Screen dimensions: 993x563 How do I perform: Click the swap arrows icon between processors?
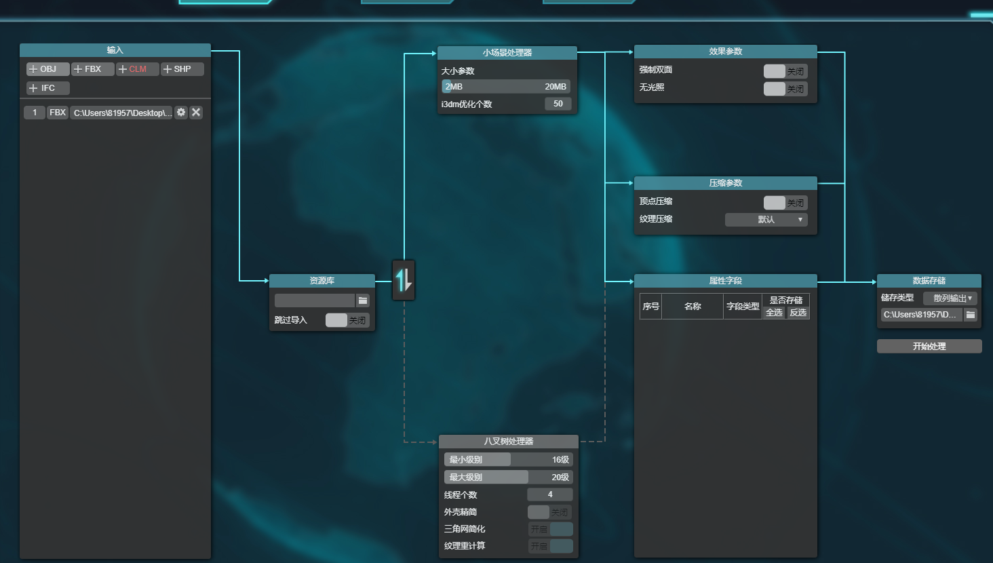pyautogui.click(x=403, y=280)
